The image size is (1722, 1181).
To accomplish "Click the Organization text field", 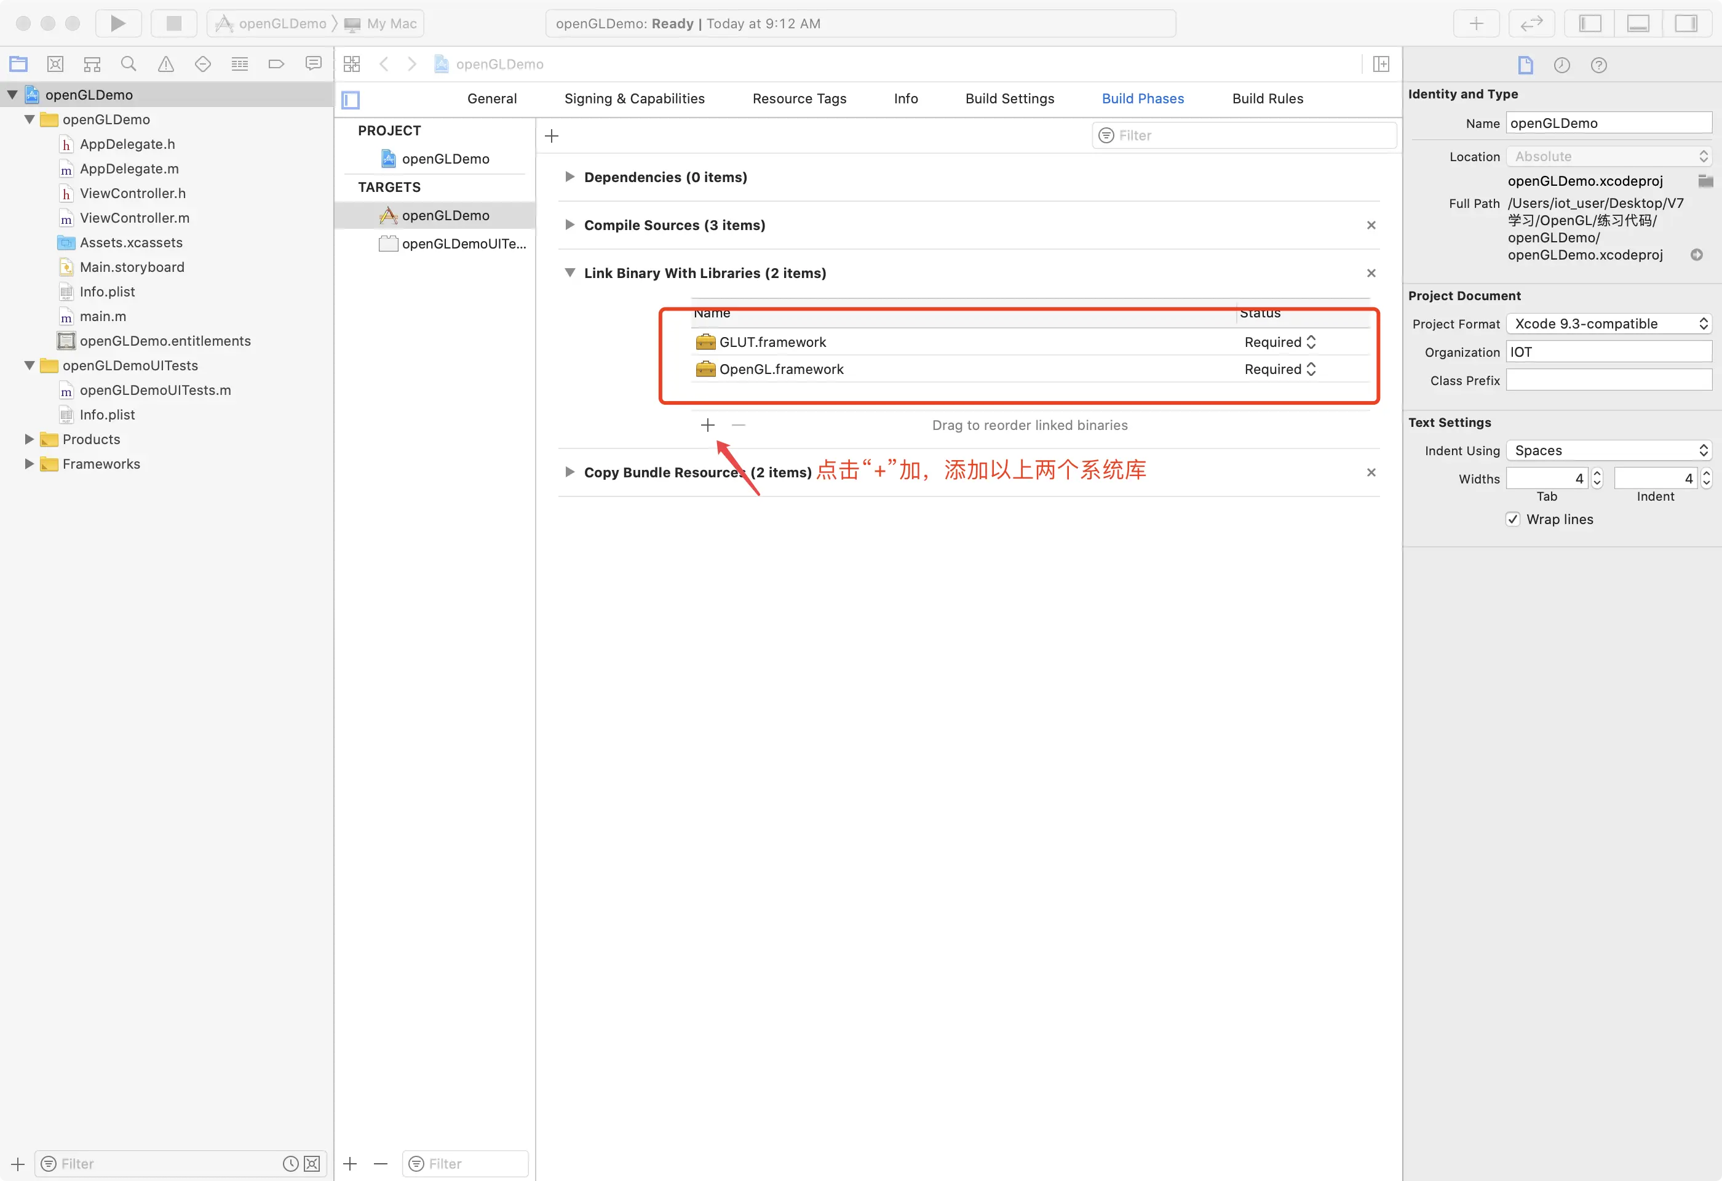I will 1609,352.
